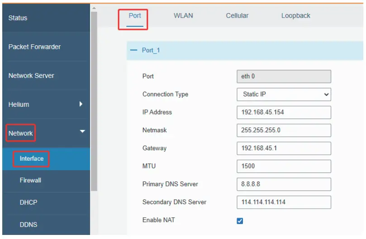Open Network Server in the sidebar
The height and width of the screenshot is (239, 366).
point(31,76)
